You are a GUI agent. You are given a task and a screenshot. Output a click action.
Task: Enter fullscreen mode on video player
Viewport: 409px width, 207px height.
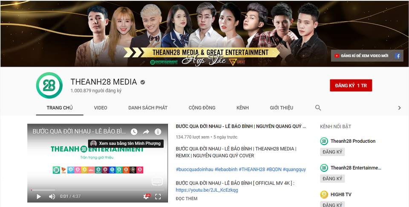(158, 196)
